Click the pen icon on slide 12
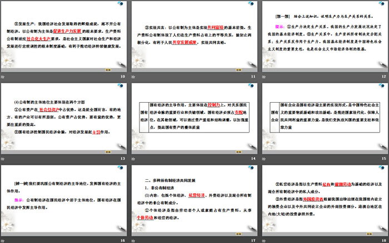Screen dimensions: 389x243 383,64
